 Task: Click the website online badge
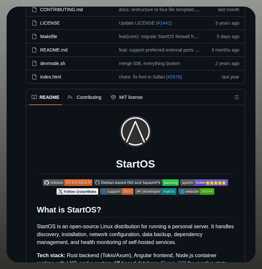pos(196,191)
